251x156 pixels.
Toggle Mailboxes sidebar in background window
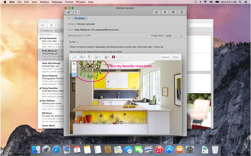pos(47,31)
